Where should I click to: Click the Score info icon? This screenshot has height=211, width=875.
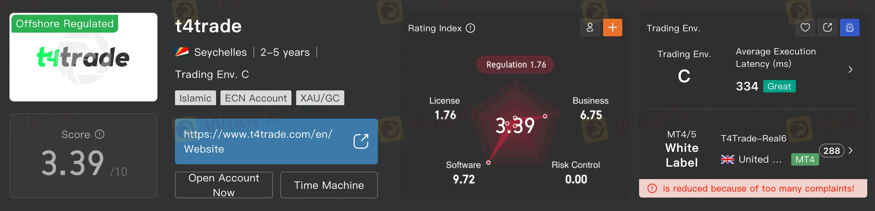(x=100, y=134)
